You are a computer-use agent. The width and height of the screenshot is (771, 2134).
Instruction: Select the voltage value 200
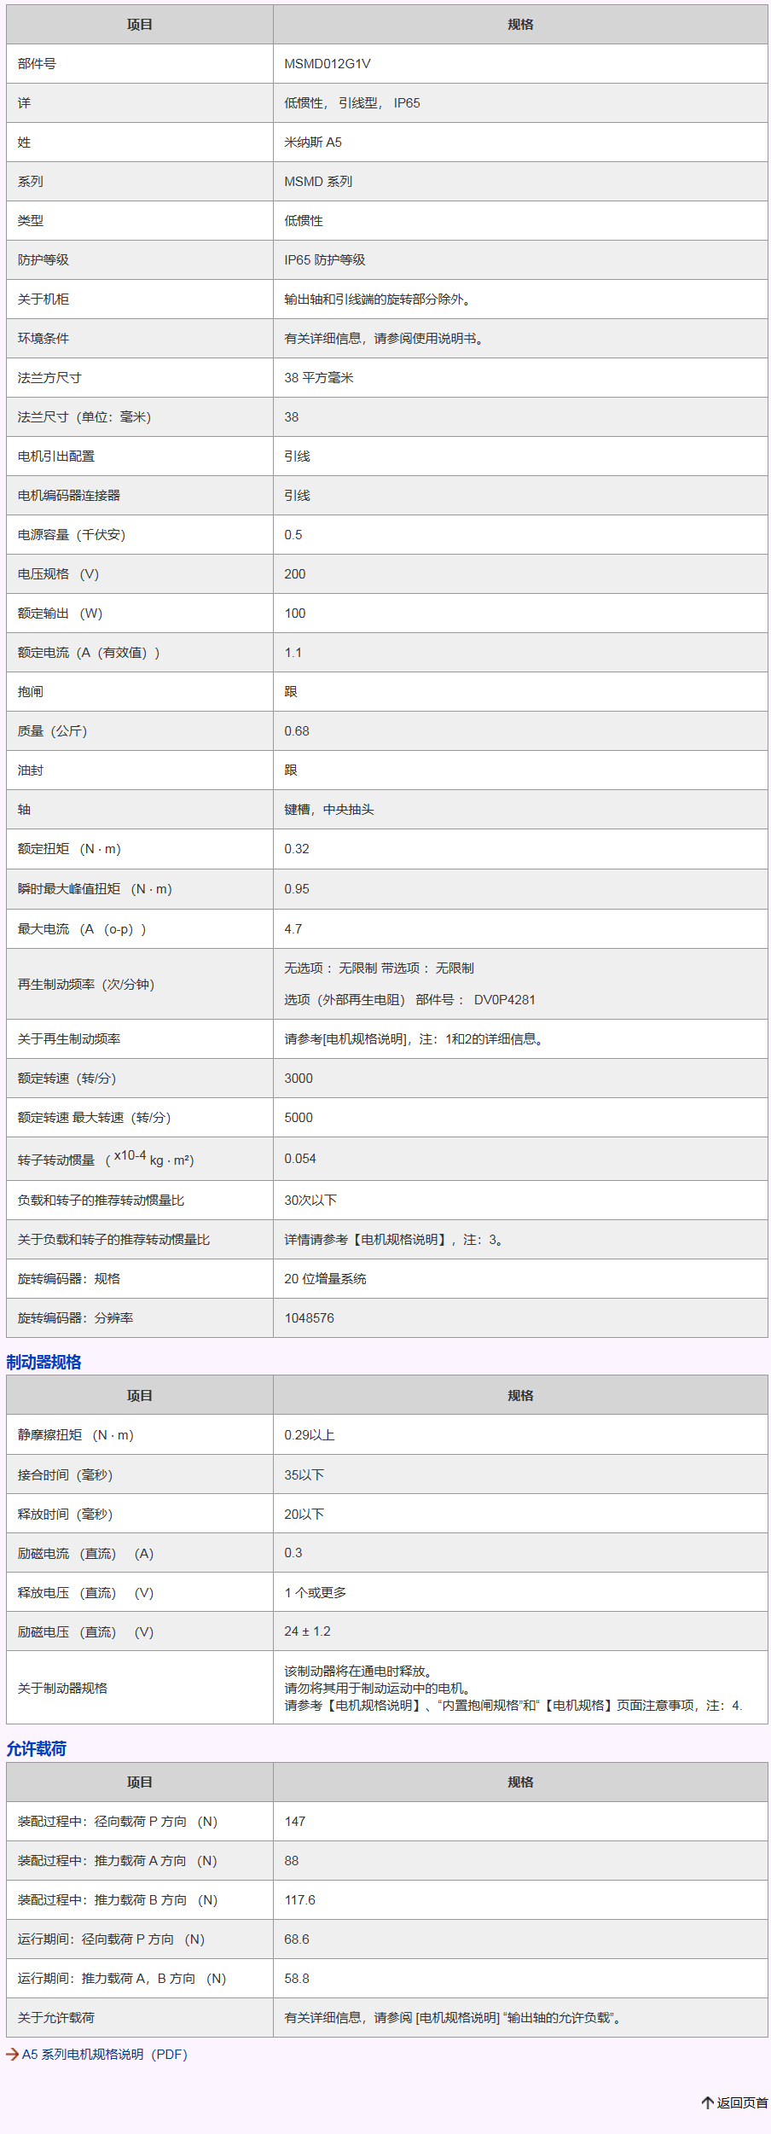coord(295,574)
